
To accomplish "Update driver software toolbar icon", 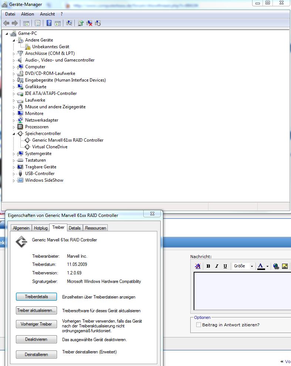I will click(81, 23).
